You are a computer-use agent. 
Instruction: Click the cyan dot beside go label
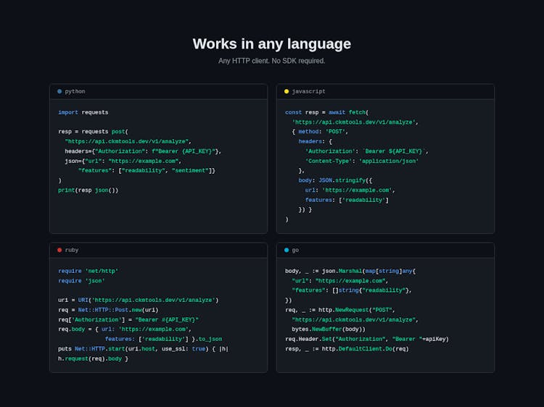pyautogui.click(x=287, y=250)
